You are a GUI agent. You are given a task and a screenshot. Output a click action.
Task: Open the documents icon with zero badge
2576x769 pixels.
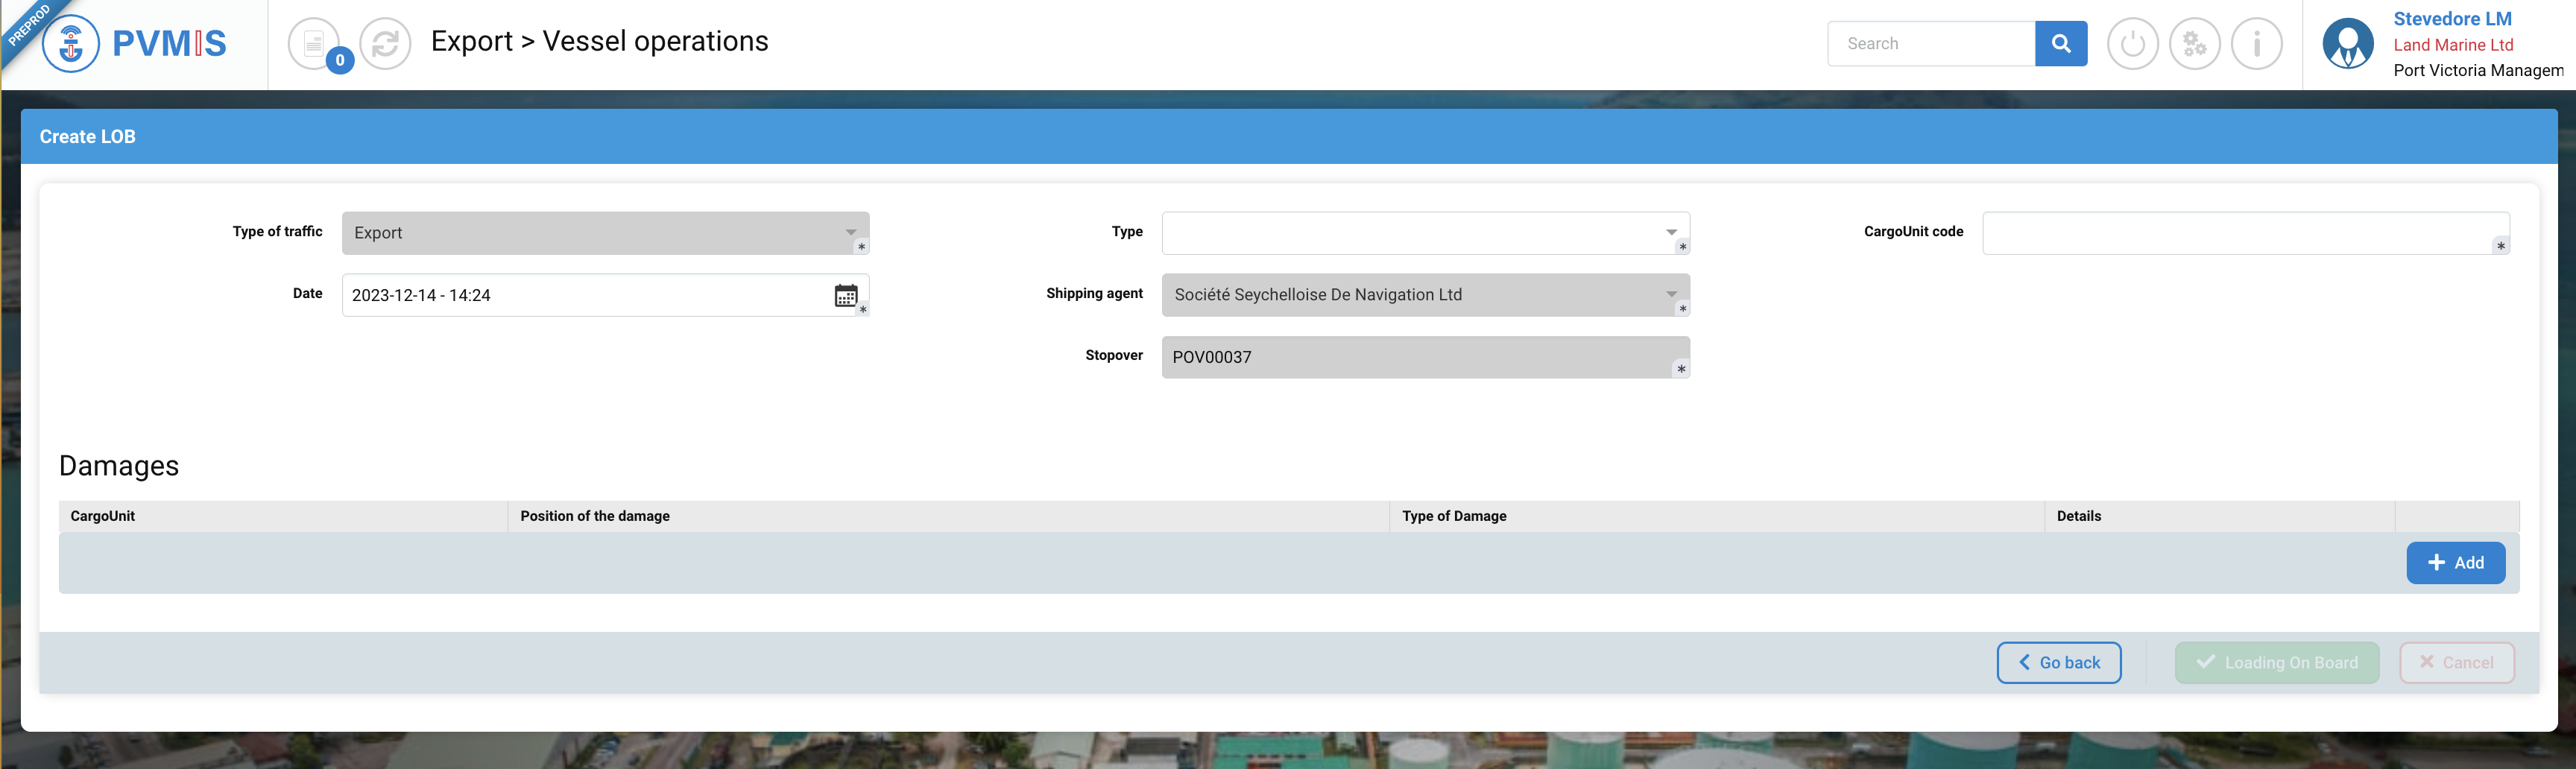click(x=314, y=44)
